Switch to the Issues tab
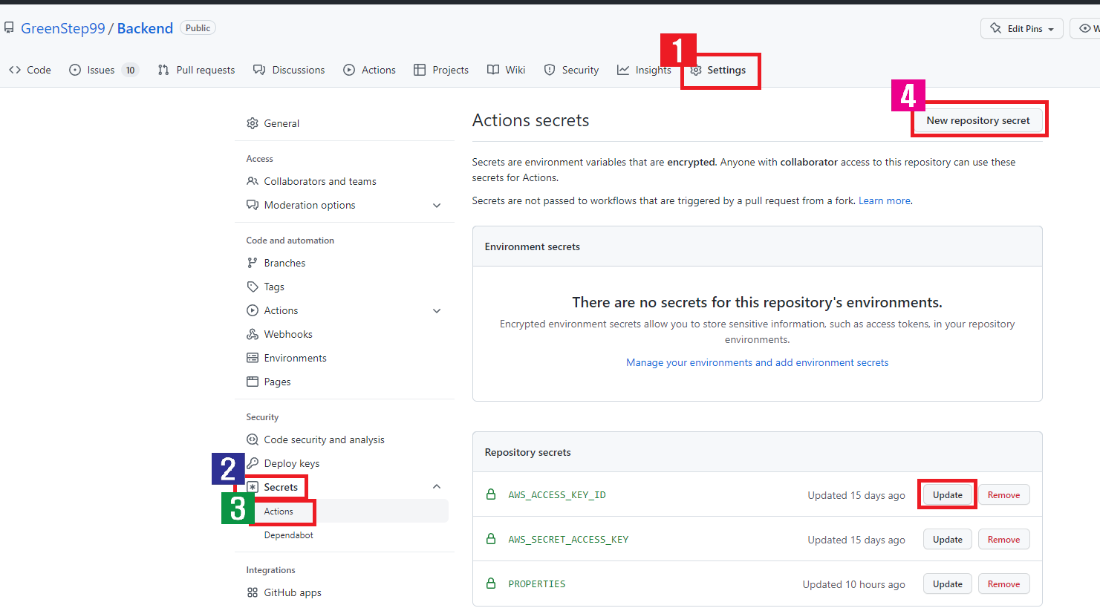 (103, 70)
